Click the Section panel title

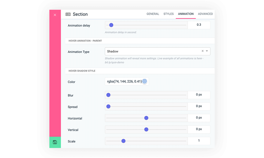tap(80, 14)
